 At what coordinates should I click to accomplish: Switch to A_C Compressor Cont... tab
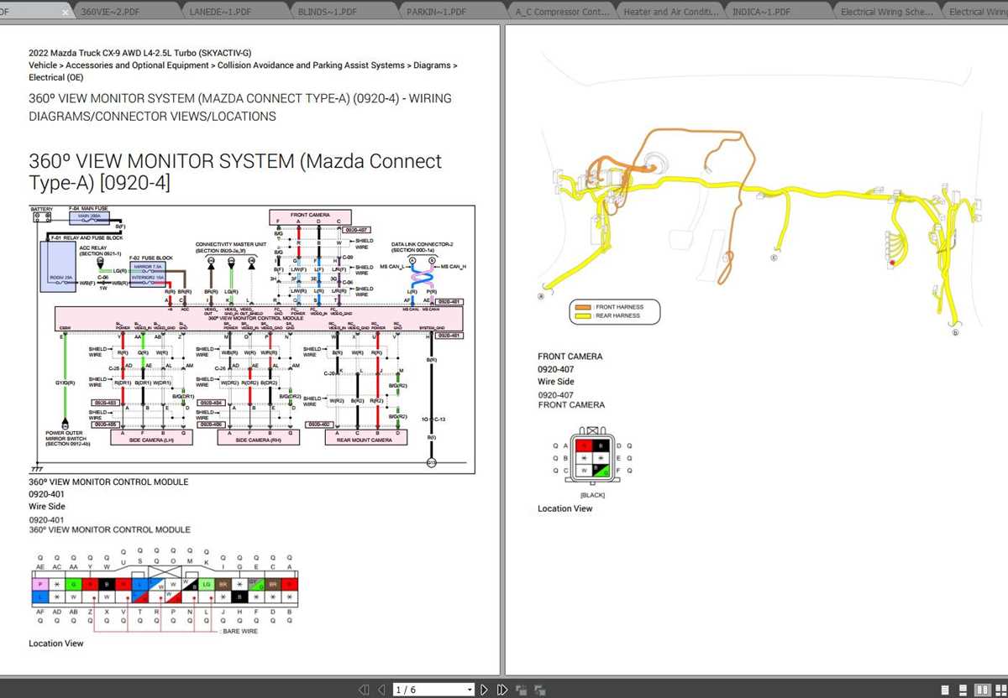[563, 12]
